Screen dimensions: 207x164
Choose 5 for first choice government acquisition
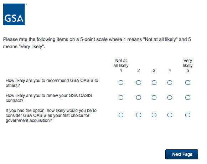188,115
